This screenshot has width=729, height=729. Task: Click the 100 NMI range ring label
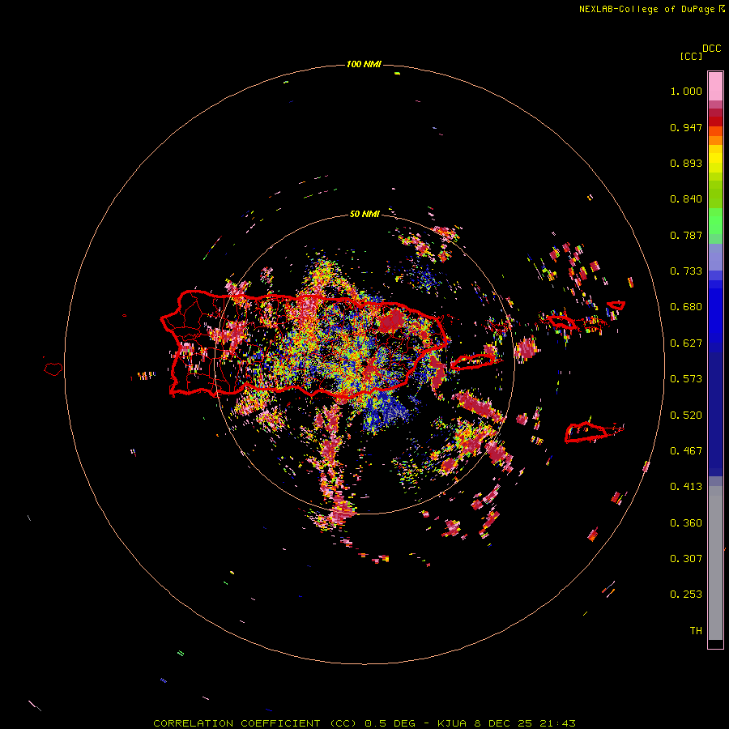pos(364,64)
